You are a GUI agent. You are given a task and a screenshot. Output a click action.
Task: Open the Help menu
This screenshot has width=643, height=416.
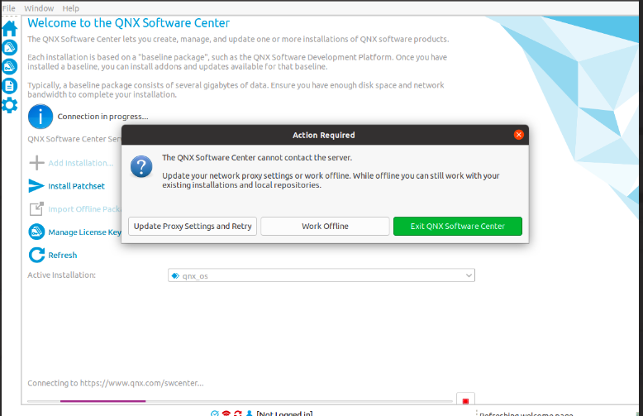coord(71,8)
